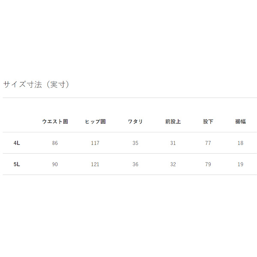
Task: Select the ヒップ囲 column header
Action: [95, 122]
